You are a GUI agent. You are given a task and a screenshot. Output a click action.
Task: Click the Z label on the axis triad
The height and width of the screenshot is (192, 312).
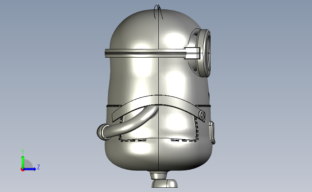coord(39,167)
